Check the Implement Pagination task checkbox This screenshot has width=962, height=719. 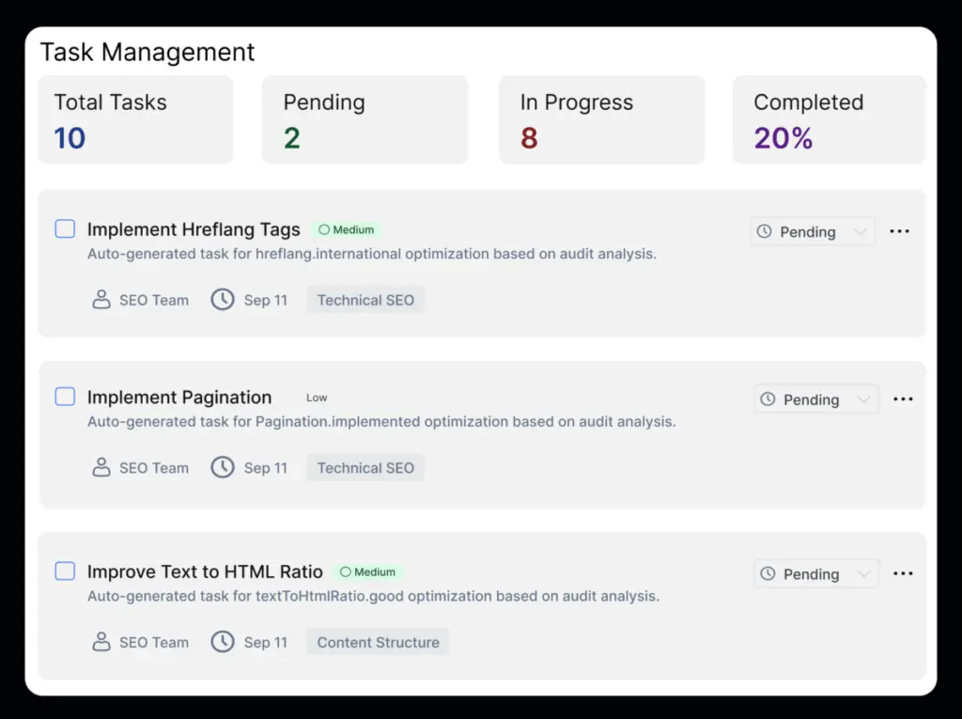tap(65, 396)
